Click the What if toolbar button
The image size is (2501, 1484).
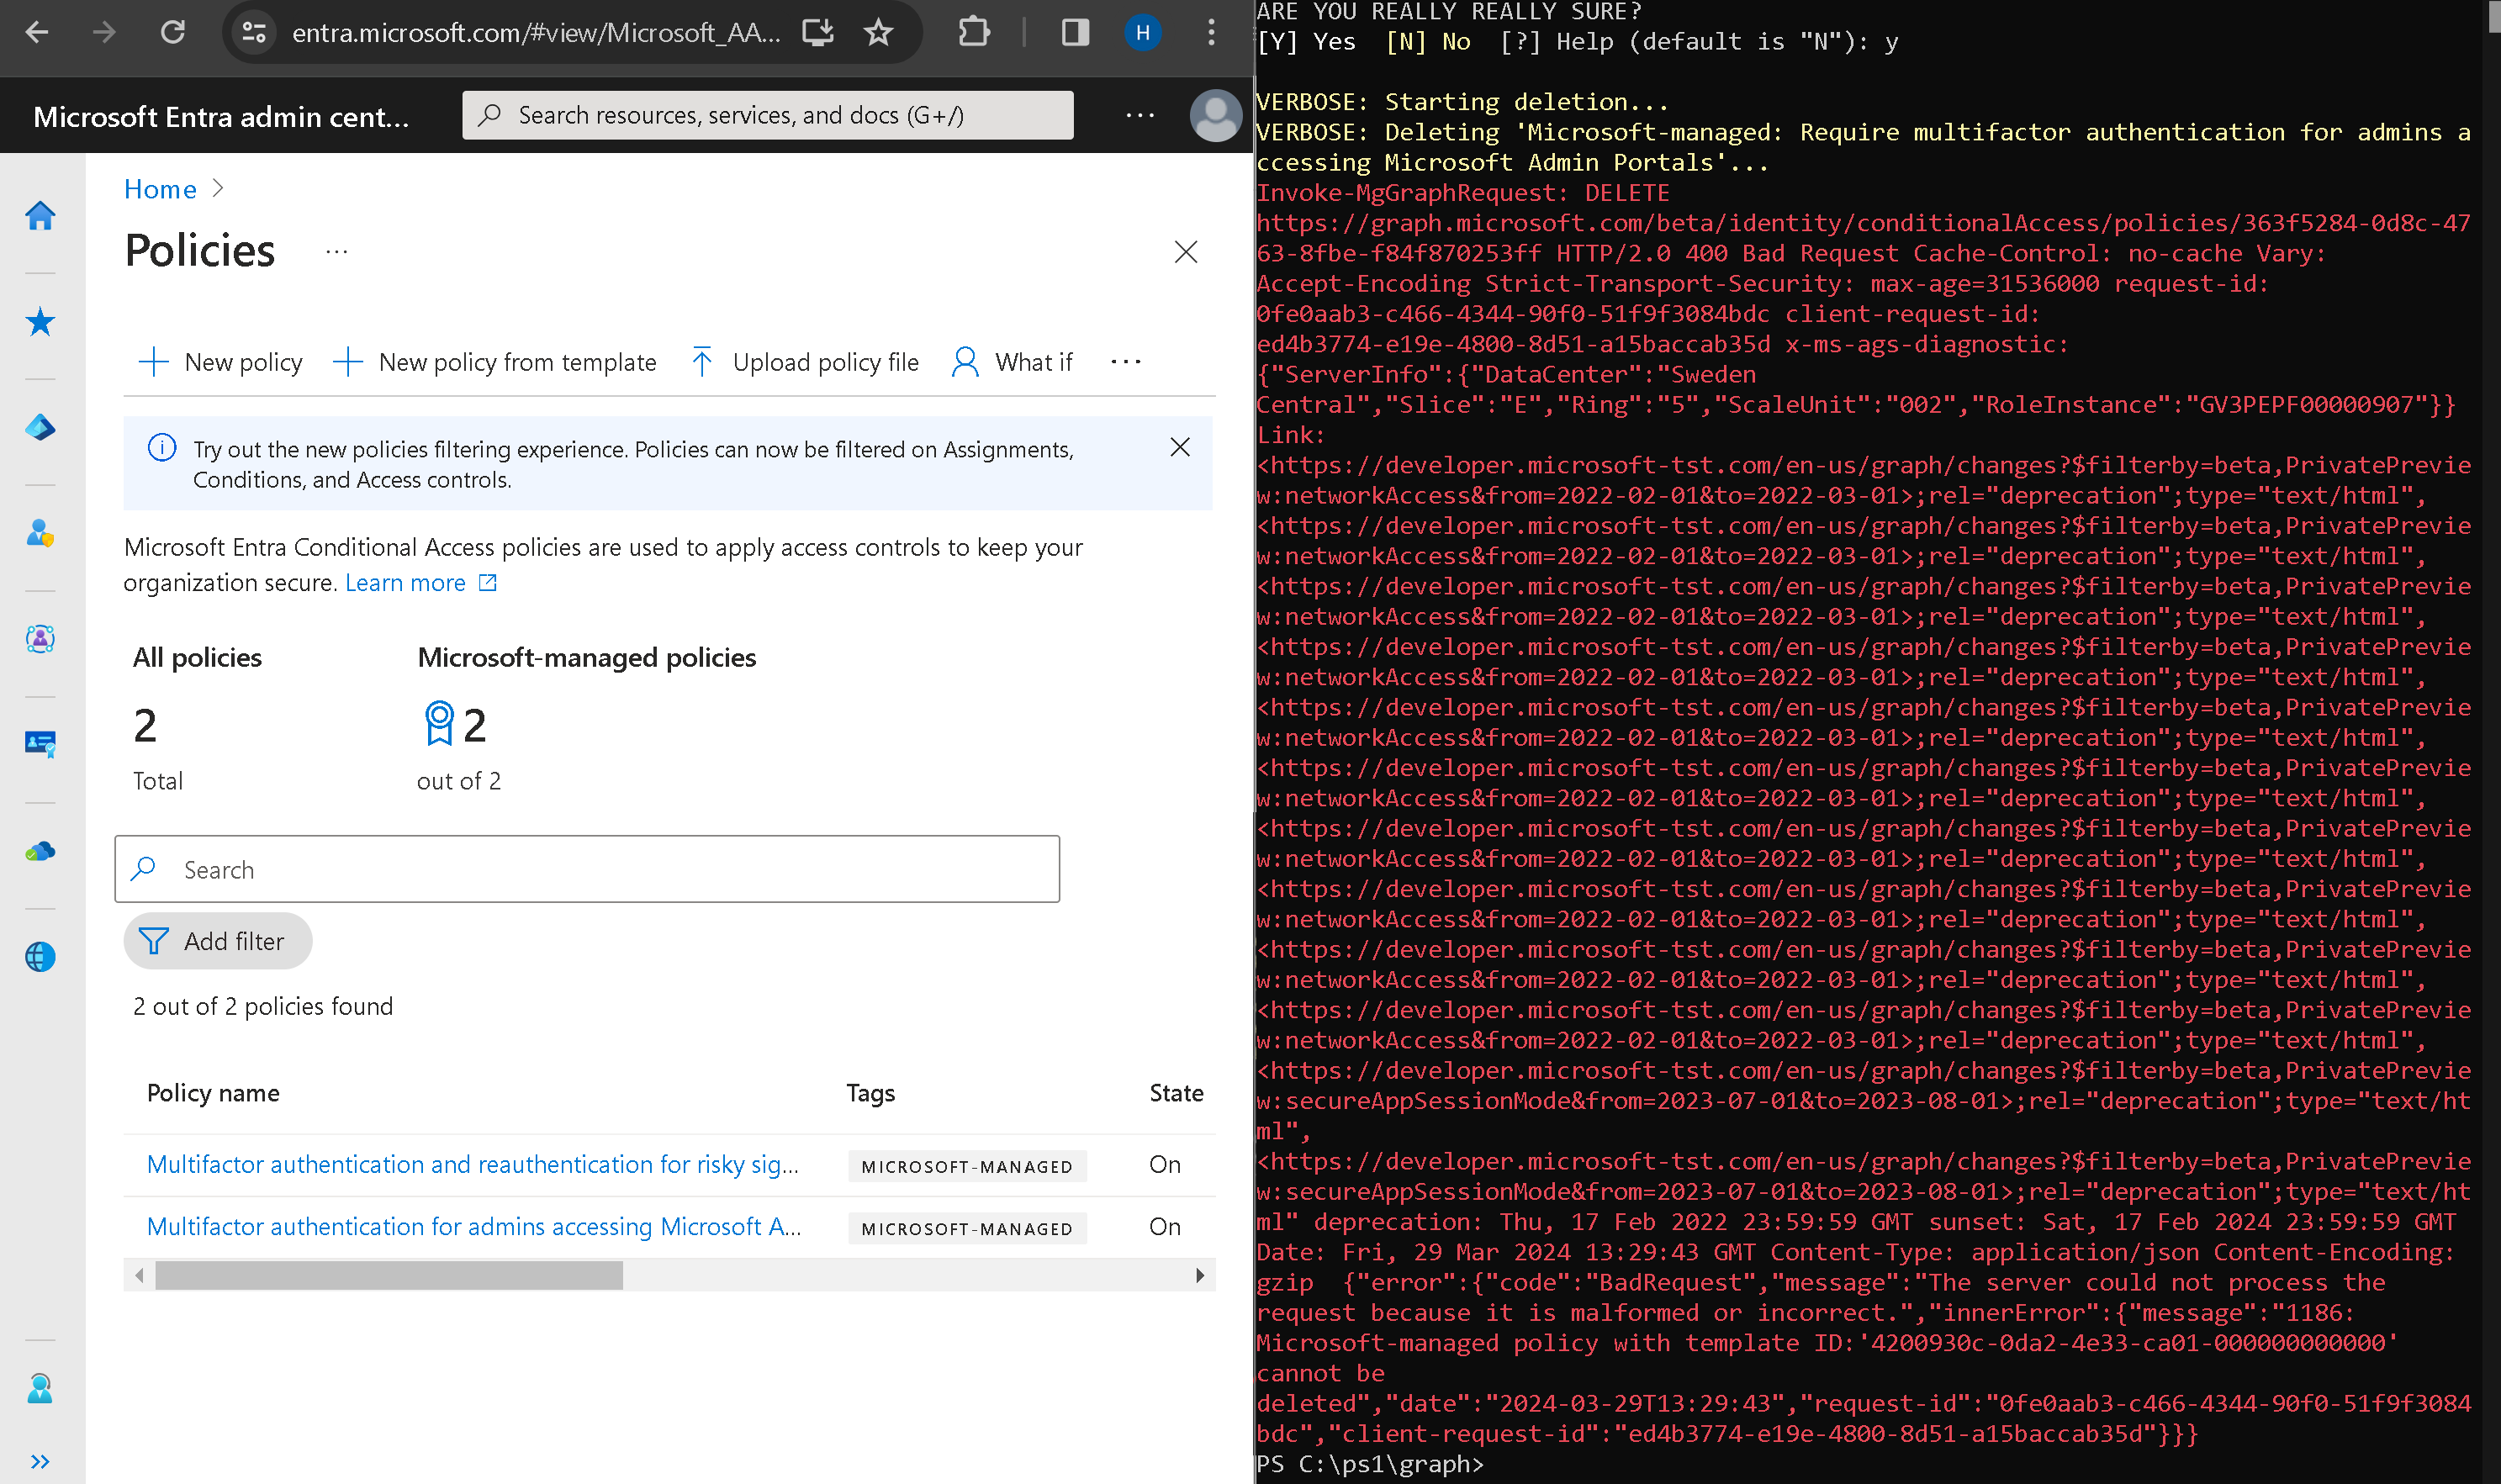[1012, 362]
